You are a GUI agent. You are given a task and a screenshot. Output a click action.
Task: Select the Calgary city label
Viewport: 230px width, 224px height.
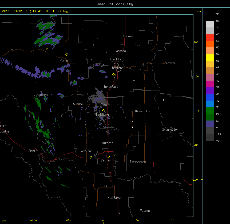[107, 160]
